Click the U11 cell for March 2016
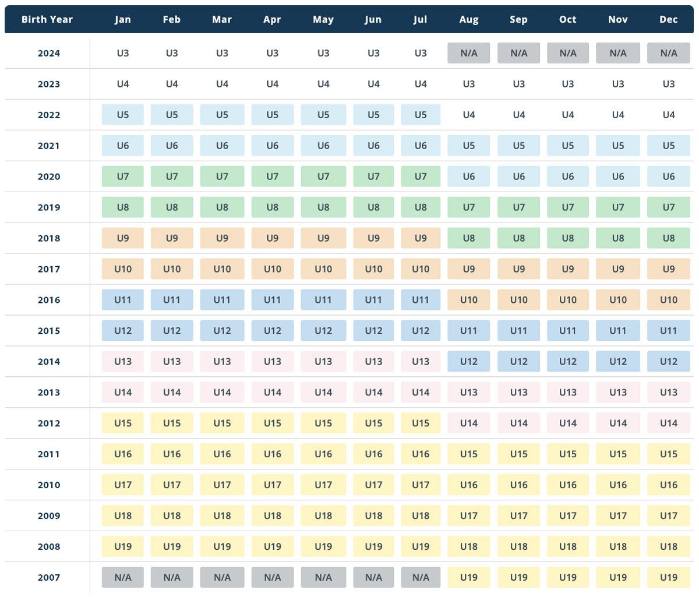The width and height of the screenshot is (699, 597). tap(222, 300)
